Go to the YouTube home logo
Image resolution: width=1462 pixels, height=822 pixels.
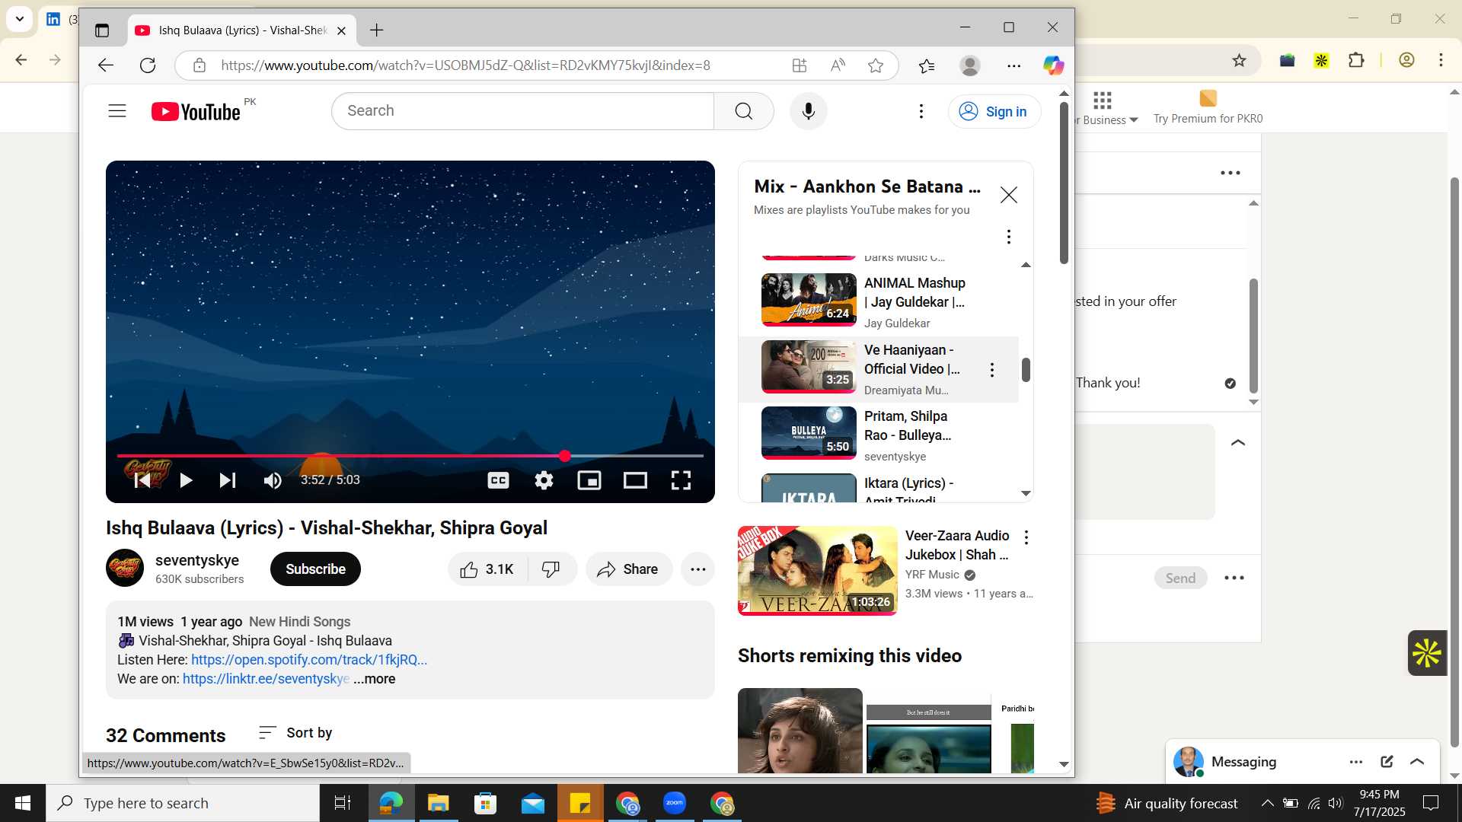click(x=196, y=111)
